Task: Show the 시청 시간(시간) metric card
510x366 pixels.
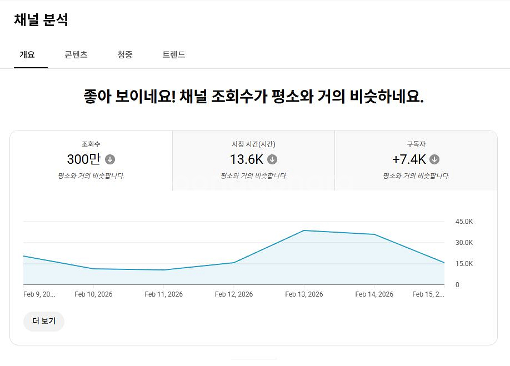Action: [x=253, y=161]
